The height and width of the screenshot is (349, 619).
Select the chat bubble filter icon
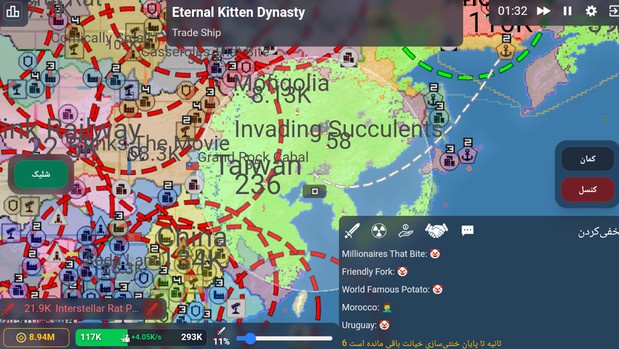(x=467, y=231)
